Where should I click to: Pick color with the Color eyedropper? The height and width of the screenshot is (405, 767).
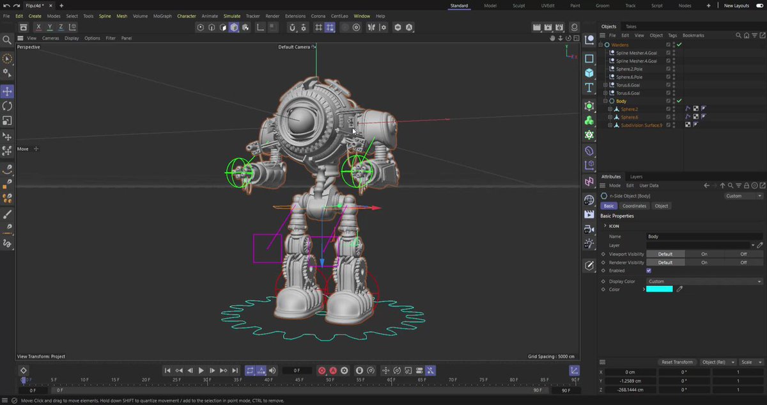(x=680, y=289)
